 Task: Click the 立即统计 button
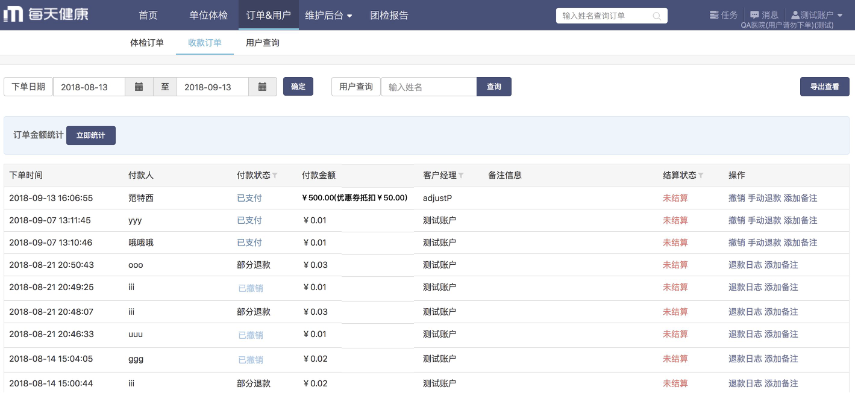(91, 135)
